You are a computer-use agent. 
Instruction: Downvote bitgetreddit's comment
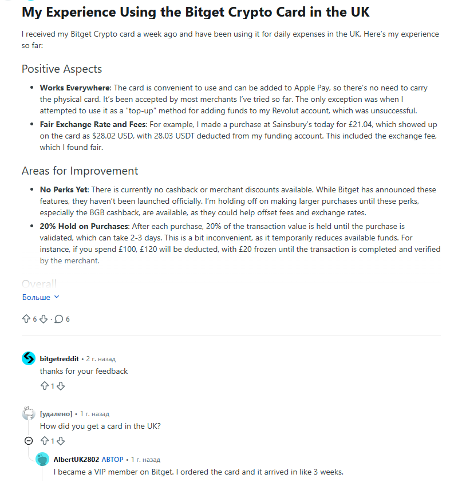pyautogui.click(x=61, y=386)
